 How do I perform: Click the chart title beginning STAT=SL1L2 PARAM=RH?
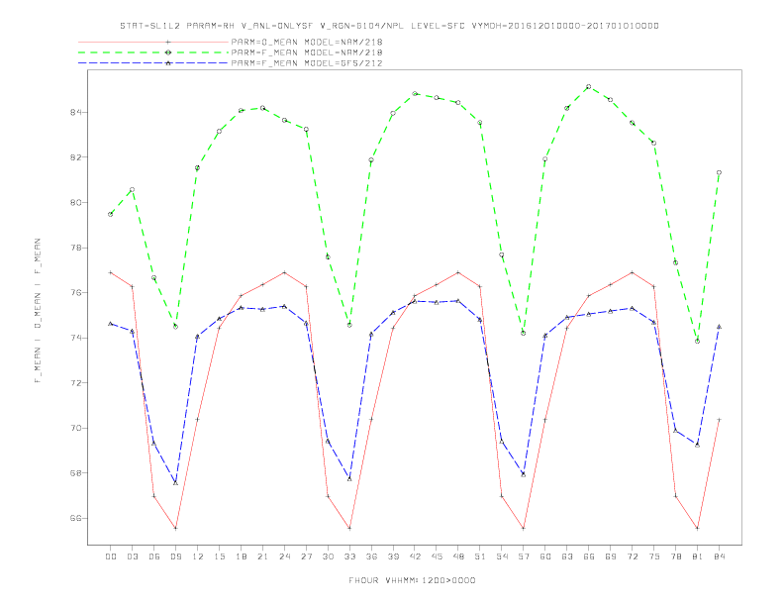389,26
